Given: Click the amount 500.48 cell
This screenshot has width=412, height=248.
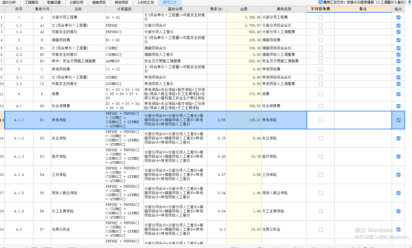Looking at the screenshot, I should 244,32.
